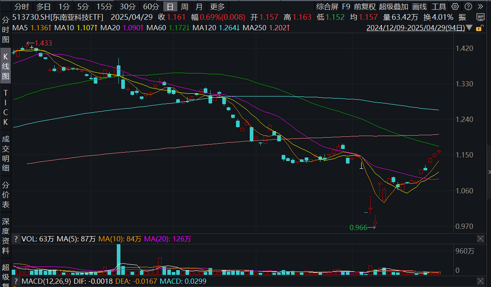
Task: Open 分时图 in left sidebar
Action: tap(6, 30)
